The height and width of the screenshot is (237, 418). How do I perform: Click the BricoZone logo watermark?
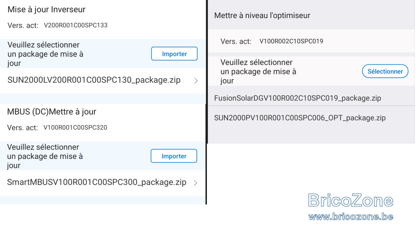(x=351, y=200)
